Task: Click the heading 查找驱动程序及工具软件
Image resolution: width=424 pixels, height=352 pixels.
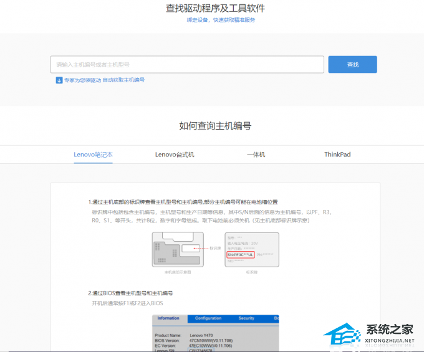Action: [215, 8]
